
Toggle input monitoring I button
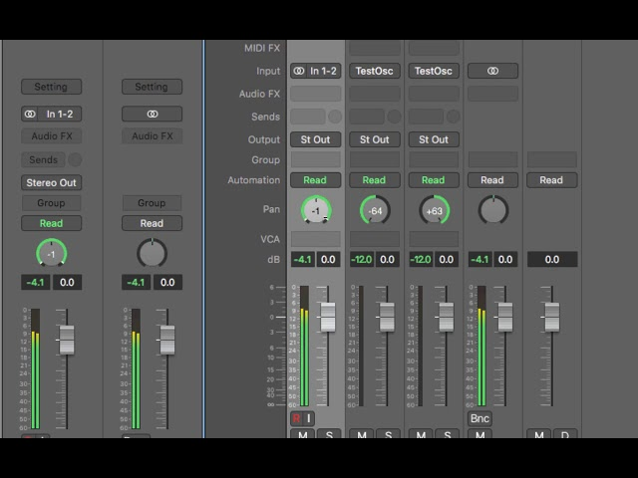309,418
